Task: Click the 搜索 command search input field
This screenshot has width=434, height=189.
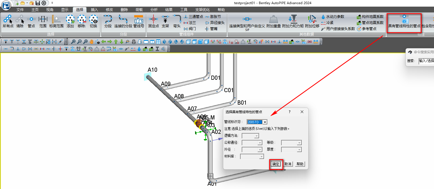Action: (426, 61)
